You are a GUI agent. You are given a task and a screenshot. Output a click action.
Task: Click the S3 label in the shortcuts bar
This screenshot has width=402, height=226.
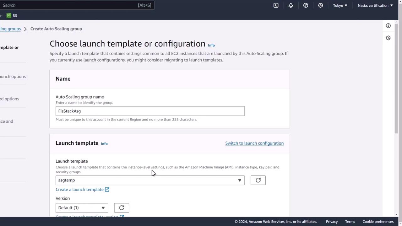(15, 15)
